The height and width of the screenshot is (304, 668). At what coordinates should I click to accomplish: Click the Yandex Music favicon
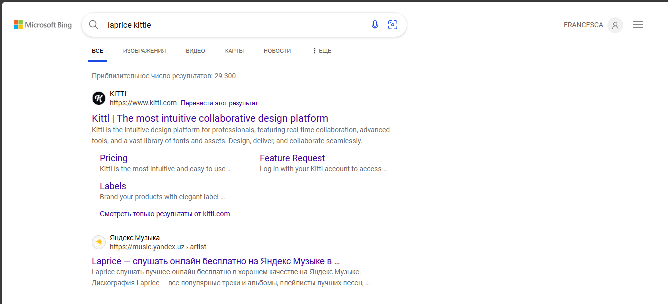coord(99,242)
